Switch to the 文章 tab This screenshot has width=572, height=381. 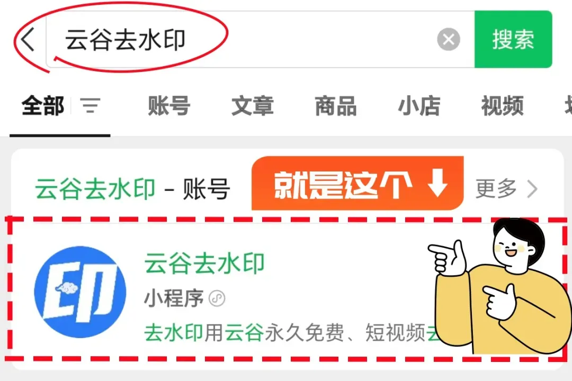[x=253, y=106]
